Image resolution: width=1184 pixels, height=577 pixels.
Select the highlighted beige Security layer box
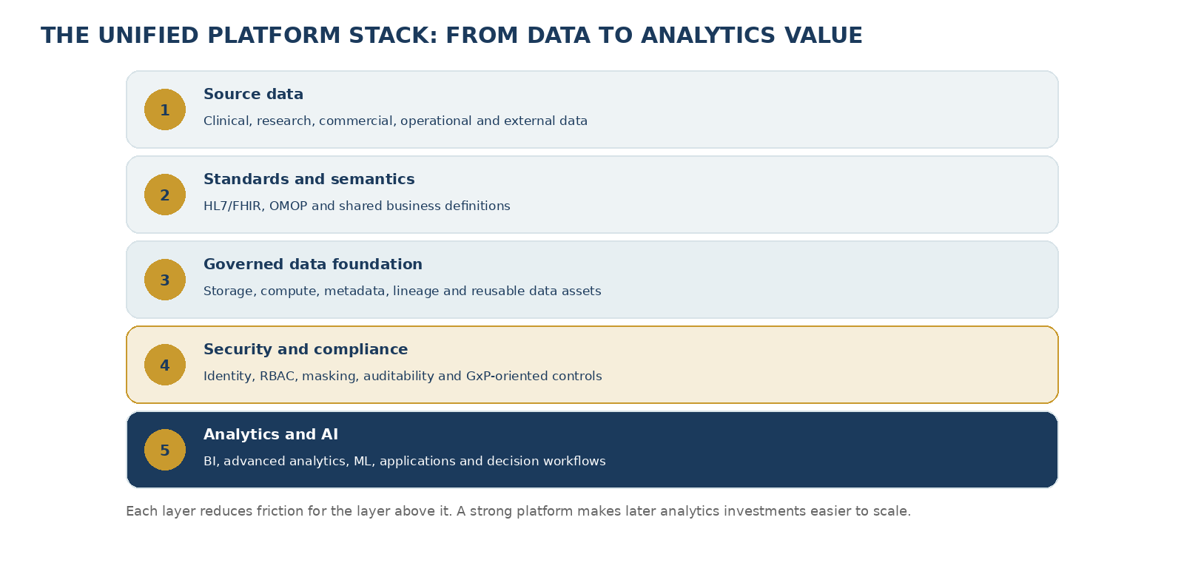click(592, 365)
